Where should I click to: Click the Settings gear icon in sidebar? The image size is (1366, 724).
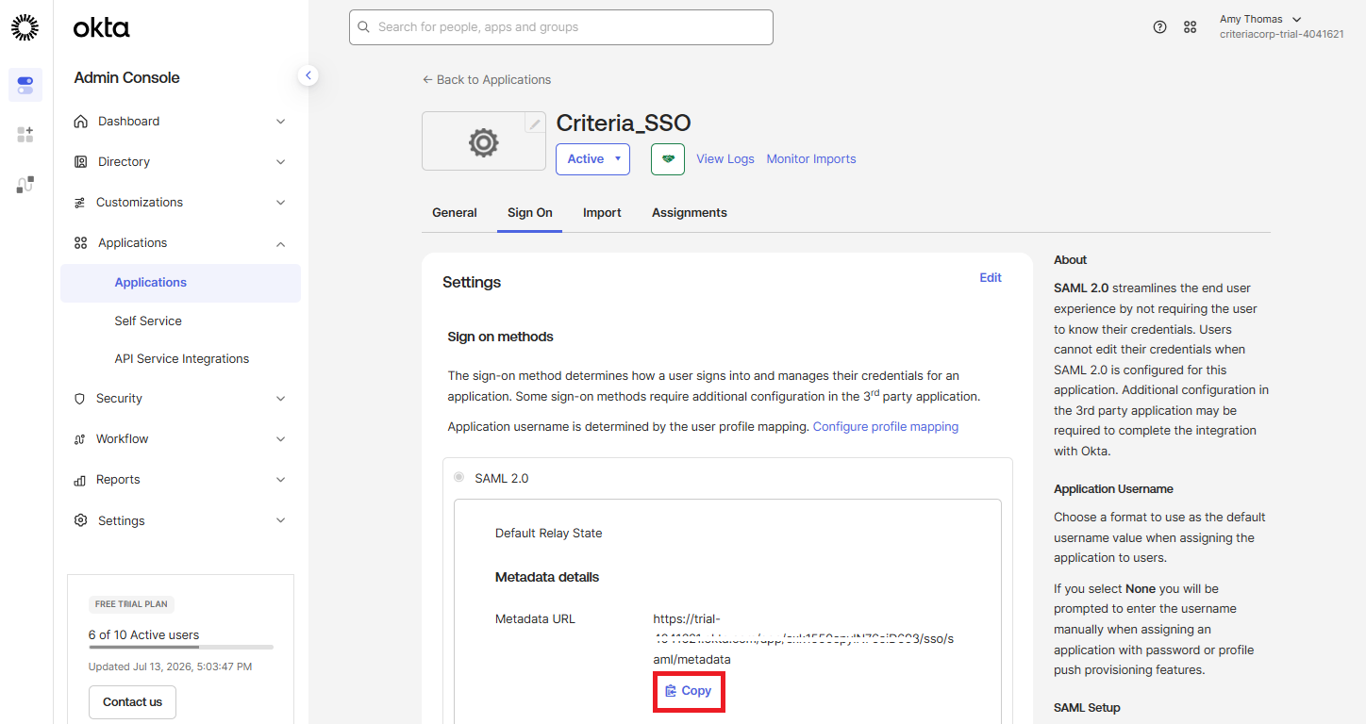pyautogui.click(x=80, y=521)
